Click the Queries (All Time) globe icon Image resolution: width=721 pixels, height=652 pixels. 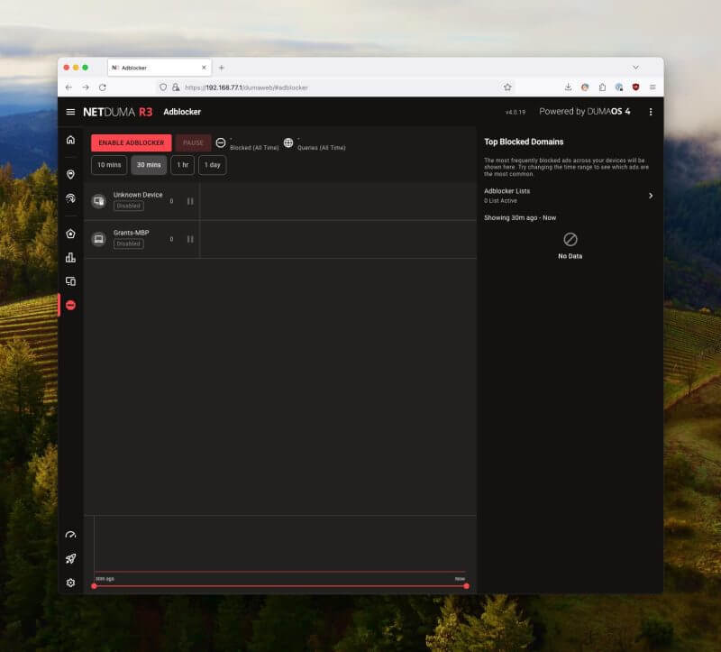coord(288,142)
